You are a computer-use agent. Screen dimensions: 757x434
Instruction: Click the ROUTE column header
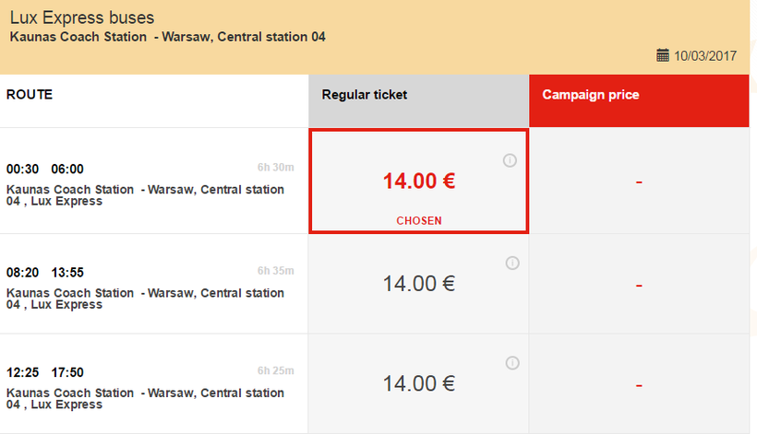click(30, 94)
